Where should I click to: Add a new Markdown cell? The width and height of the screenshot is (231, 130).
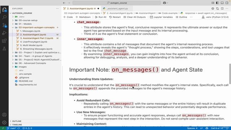pos(83,17)
